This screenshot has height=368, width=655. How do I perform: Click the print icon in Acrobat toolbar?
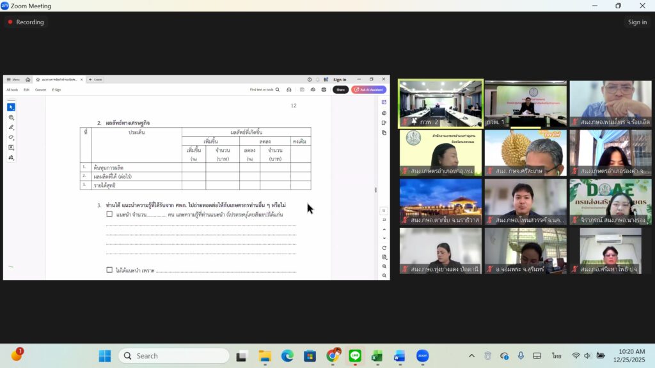(x=324, y=90)
